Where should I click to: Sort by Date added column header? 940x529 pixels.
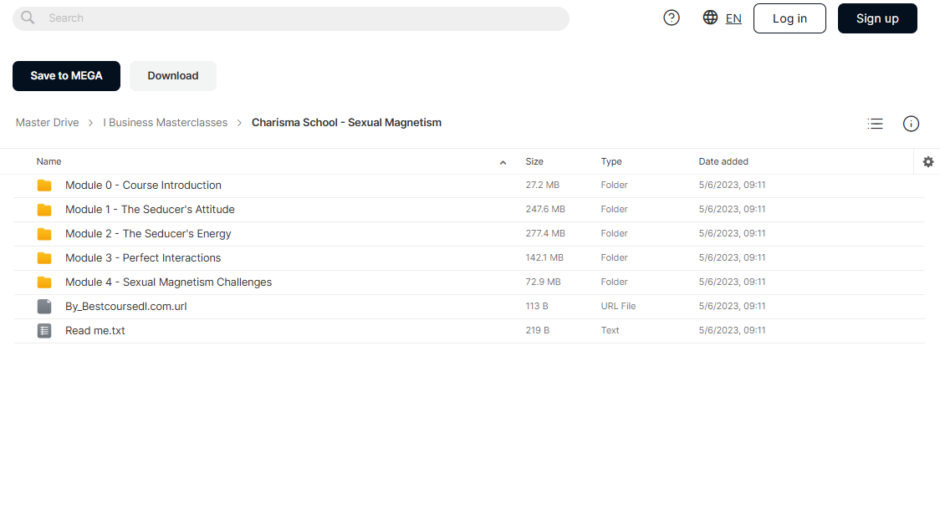[x=723, y=162]
